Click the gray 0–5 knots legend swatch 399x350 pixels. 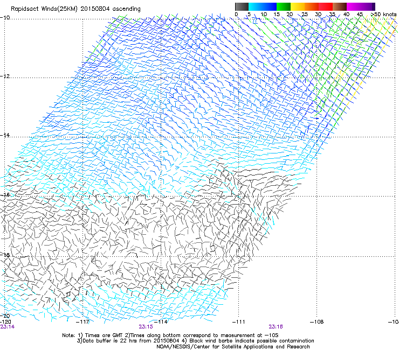point(242,6)
